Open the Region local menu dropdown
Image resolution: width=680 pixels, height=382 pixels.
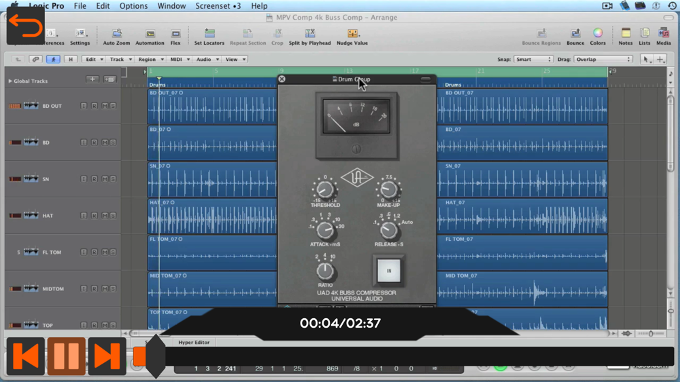(x=150, y=59)
